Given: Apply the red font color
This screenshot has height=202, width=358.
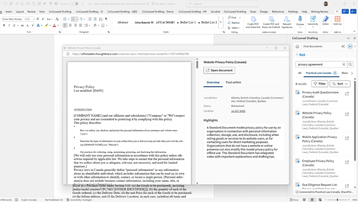Looking at the screenshot, I should tap(54, 25).
